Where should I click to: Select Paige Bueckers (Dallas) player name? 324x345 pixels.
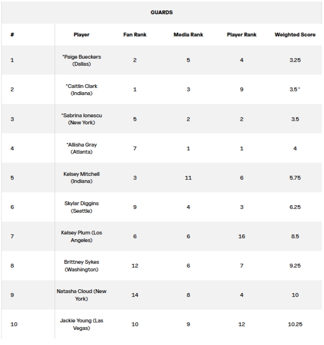[x=81, y=60]
